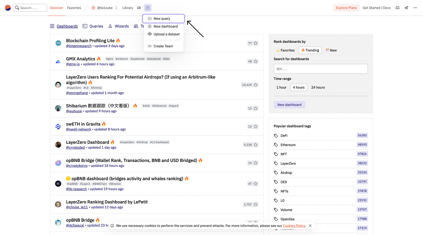Choose Upload a dataset

[164, 34]
